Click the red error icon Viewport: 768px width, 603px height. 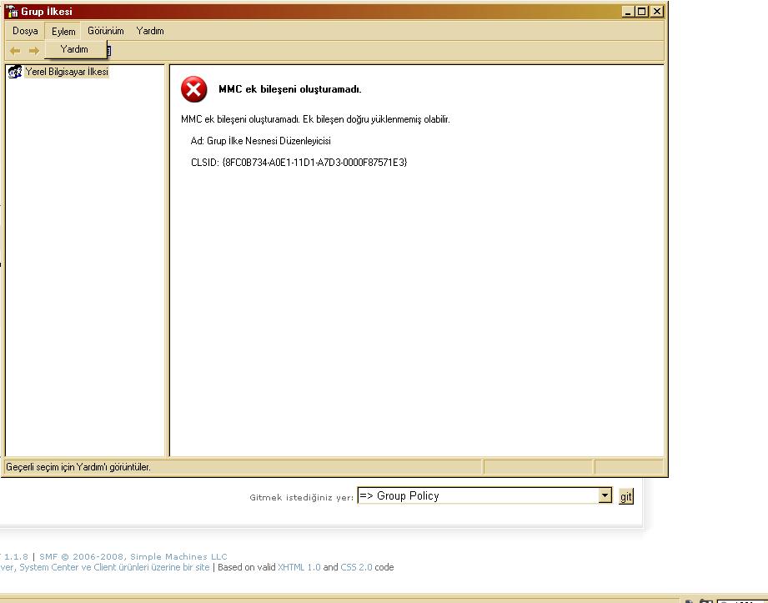[x=194, y=89]
